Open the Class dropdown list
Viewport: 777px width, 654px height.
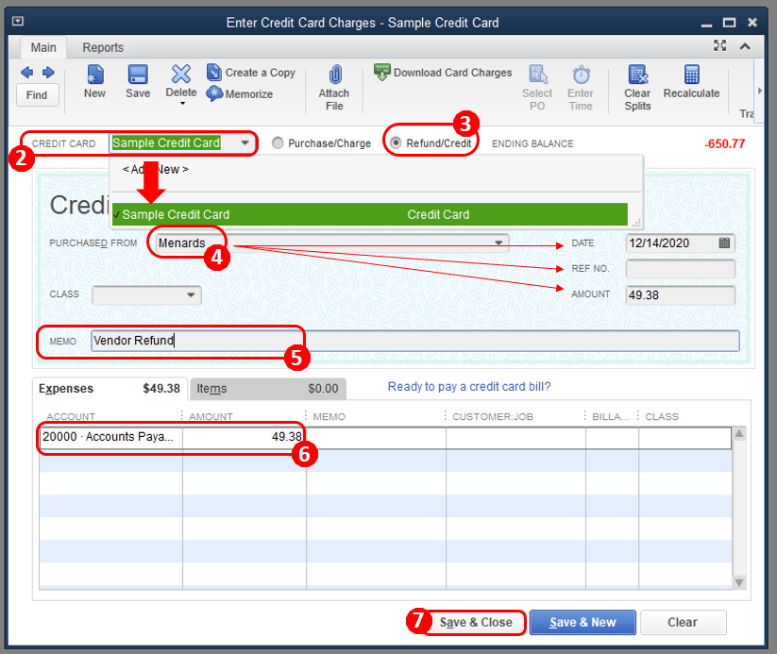(x=192, y=295)
